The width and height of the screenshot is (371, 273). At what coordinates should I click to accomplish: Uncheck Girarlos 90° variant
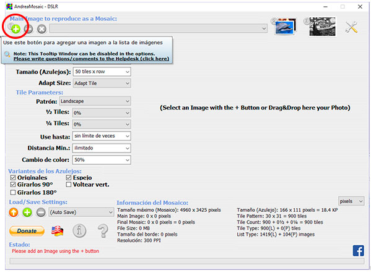[13, 184]
